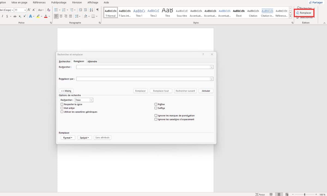Screen dimensions: 327x196
Task: Open the search direction Tous dropdown
Action: click(x=91, y=100)
